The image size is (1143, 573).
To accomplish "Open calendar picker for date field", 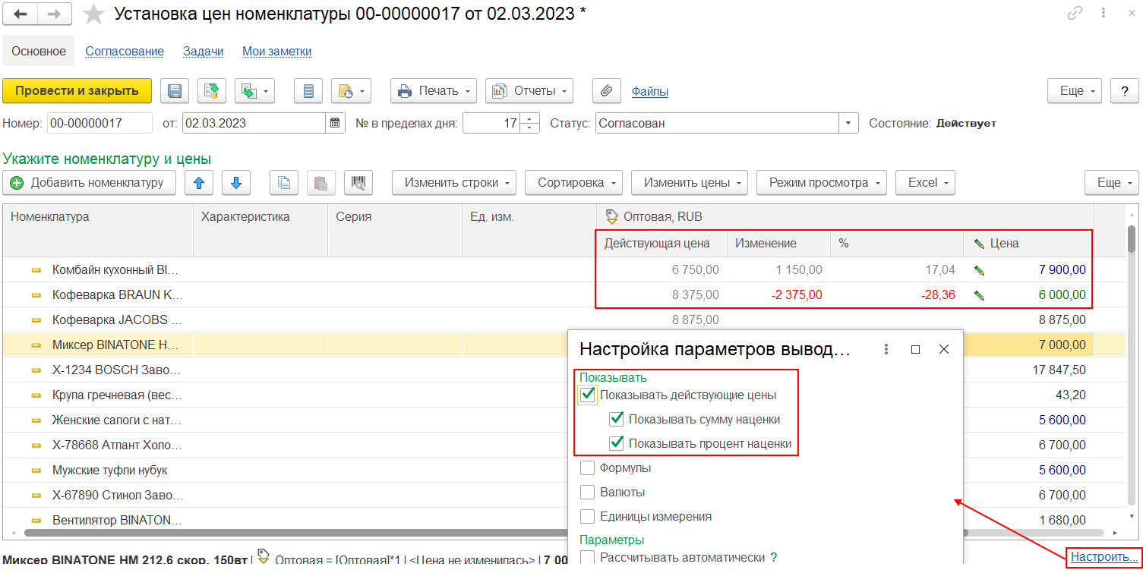I will [x=336, y=123].
